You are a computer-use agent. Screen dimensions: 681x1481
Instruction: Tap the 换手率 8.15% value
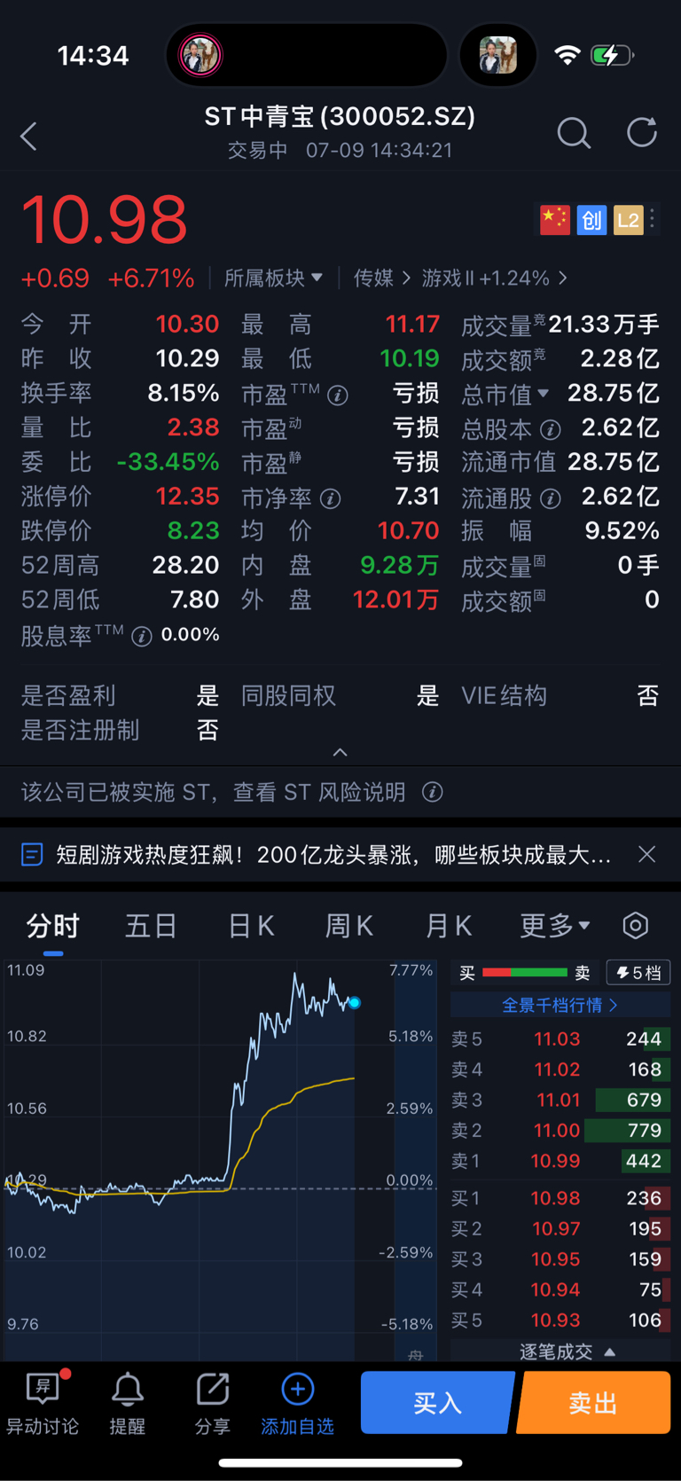click(x=183, y=393)
